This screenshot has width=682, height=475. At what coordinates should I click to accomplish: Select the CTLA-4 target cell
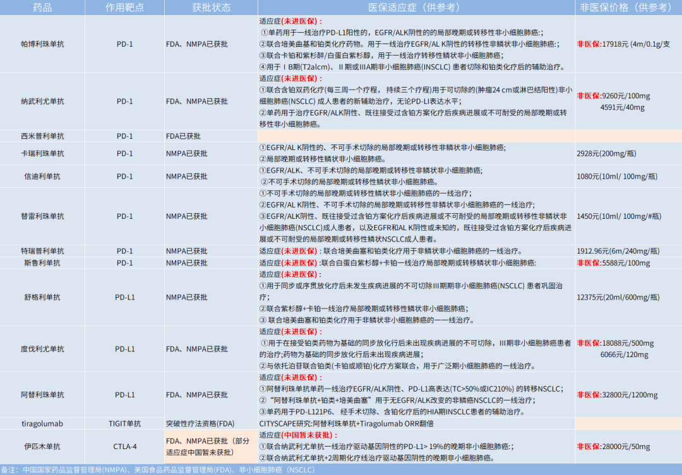tap(125, 447)
